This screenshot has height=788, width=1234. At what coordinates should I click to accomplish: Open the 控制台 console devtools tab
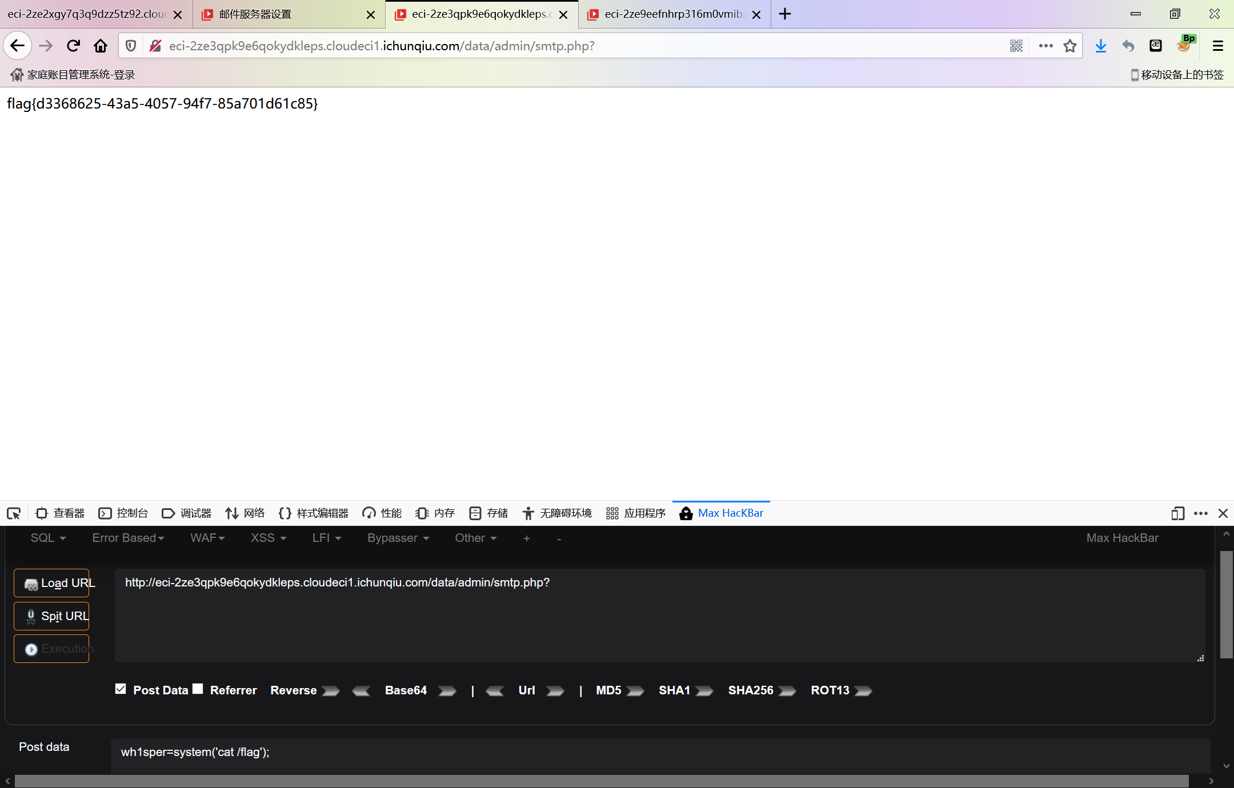tap(123, 513)
